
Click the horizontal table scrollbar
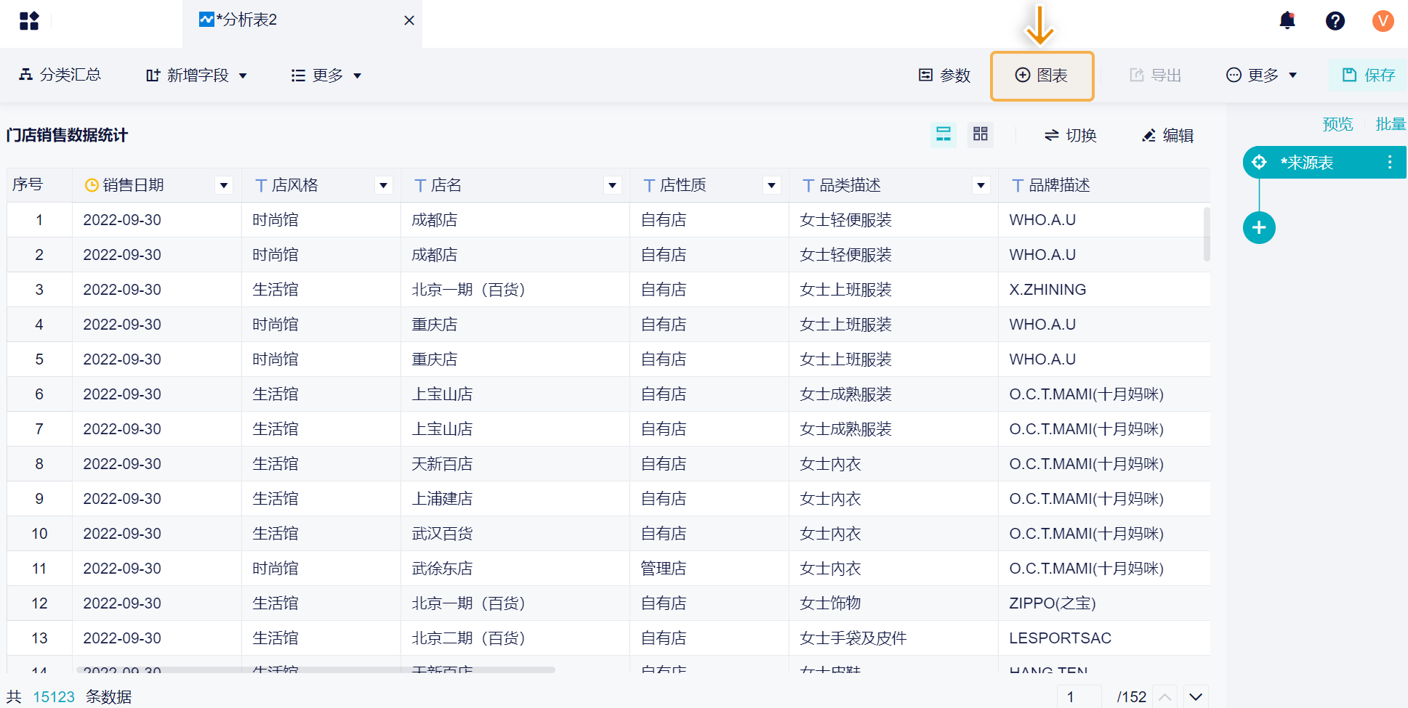315,670
